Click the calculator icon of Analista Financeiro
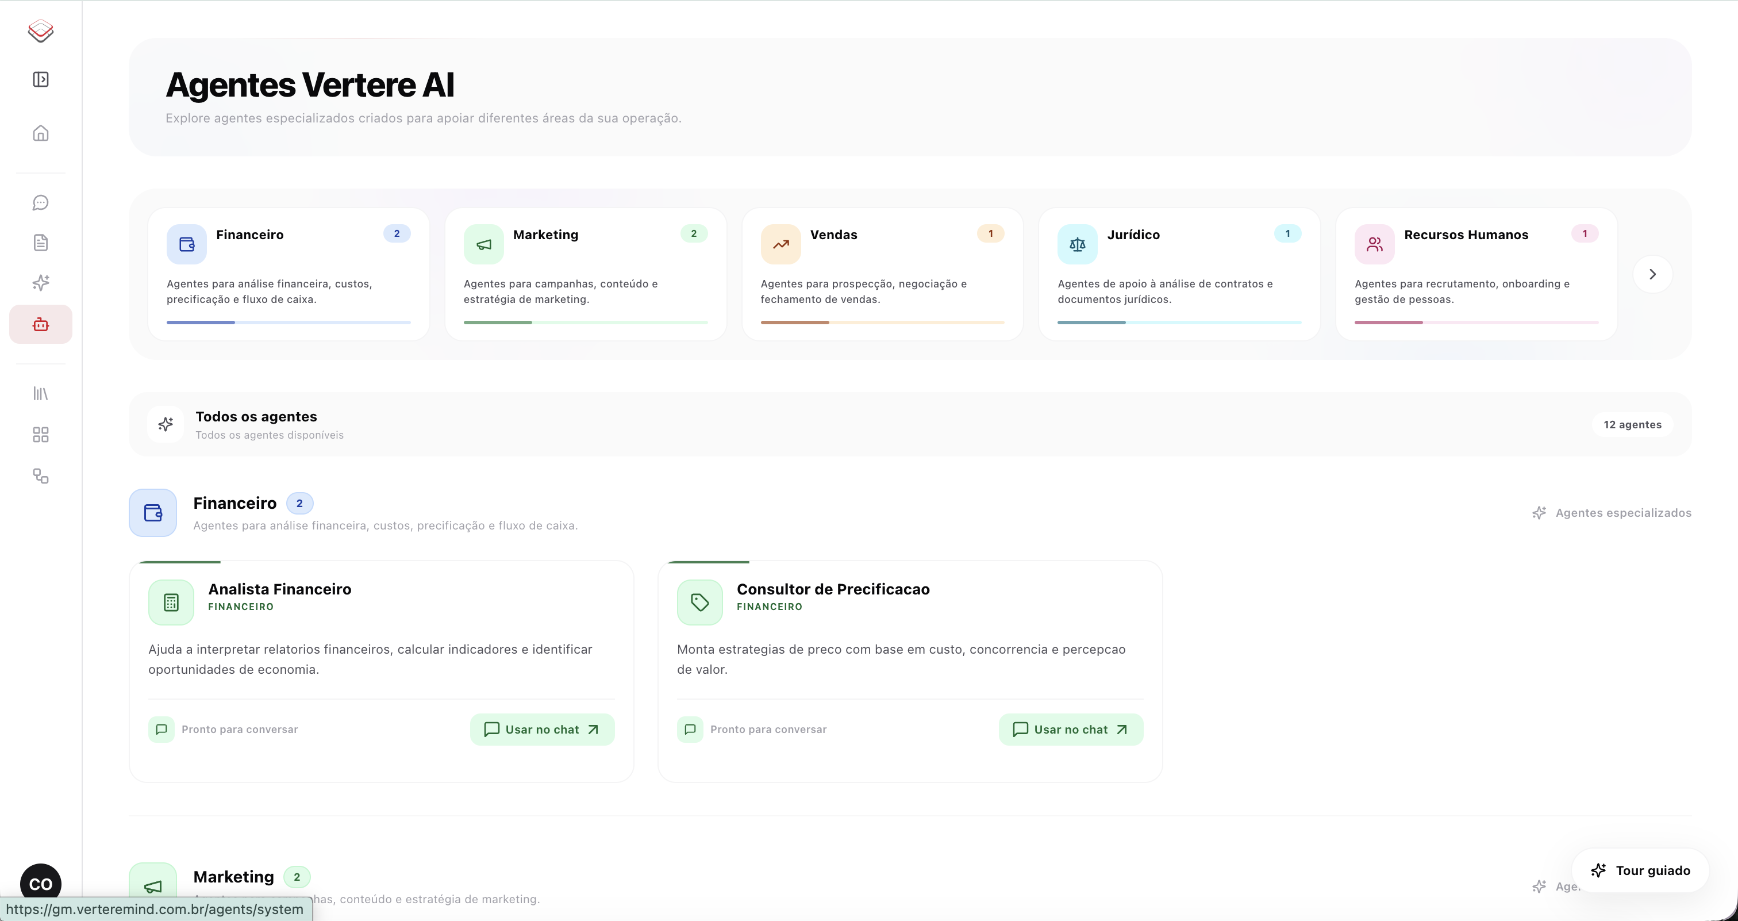Viewport: 1738px width, 921px height. click(171, 603)
